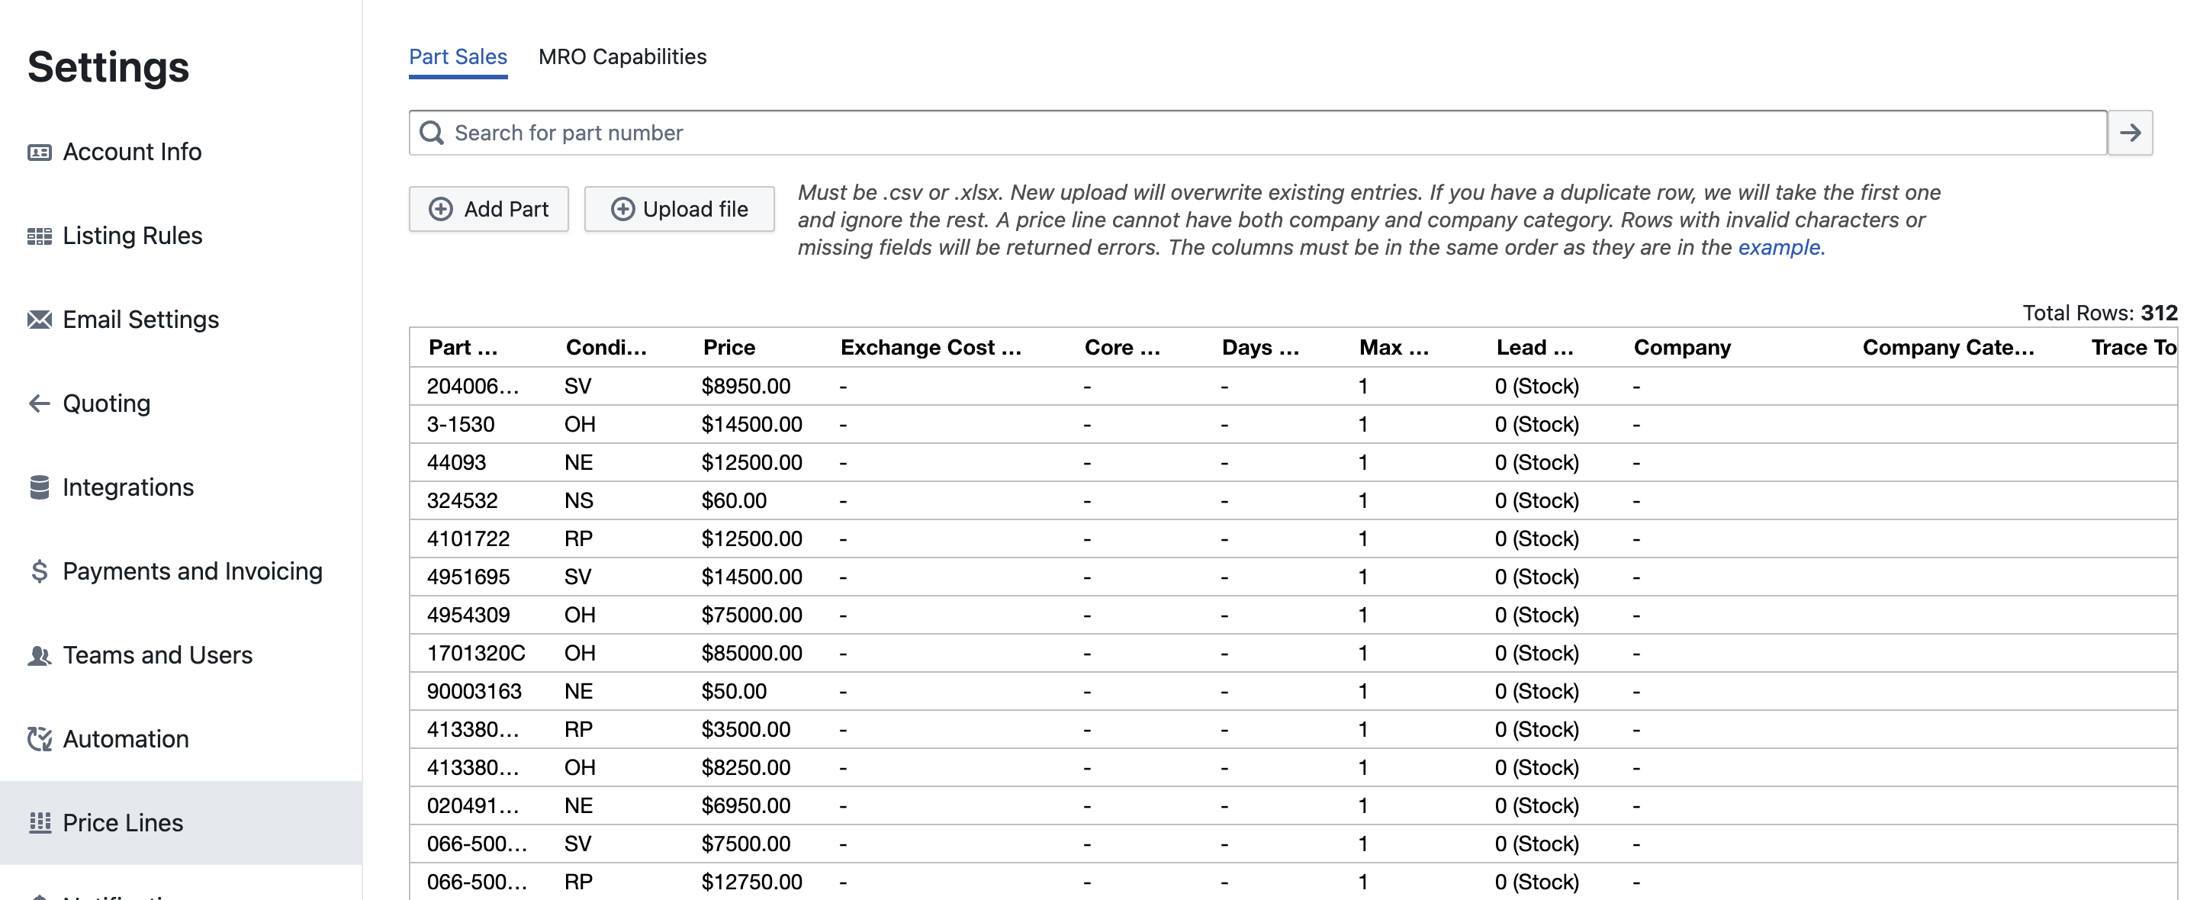Click the Days column header

tap(1260, 348)
